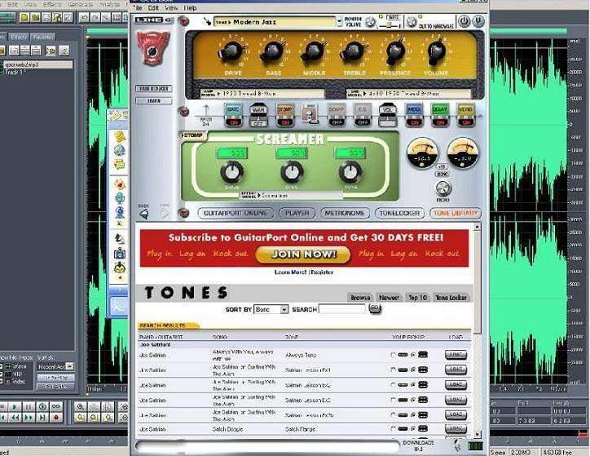Follow the Learn More link
590x456 pixels.
[x=290, y=272]
